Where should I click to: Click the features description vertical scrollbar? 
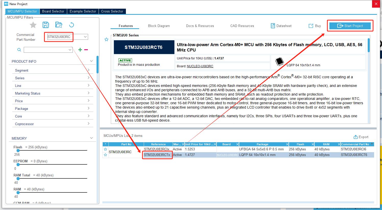pos(369,45)
